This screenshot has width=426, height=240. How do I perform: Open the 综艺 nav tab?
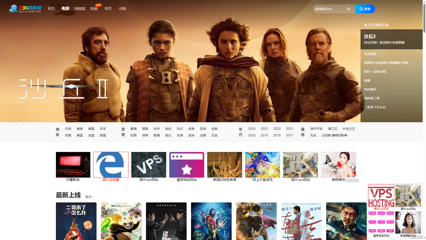point(108,9)
